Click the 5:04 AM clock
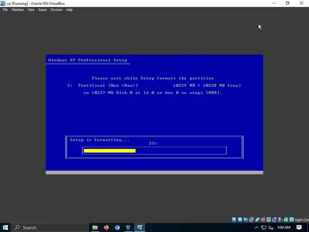 [284, 227]
